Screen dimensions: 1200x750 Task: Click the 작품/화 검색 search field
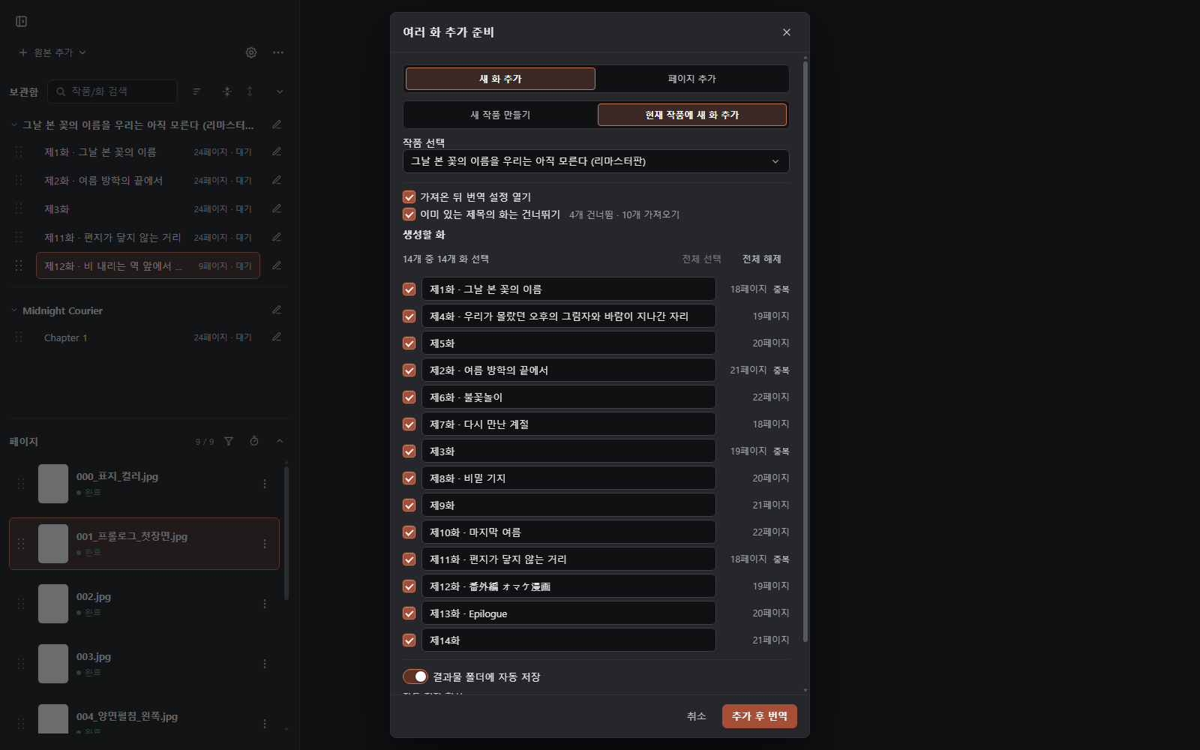(x=112, y=91)
